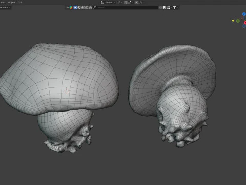Click the dim button right after search bar

pos(160,7)
